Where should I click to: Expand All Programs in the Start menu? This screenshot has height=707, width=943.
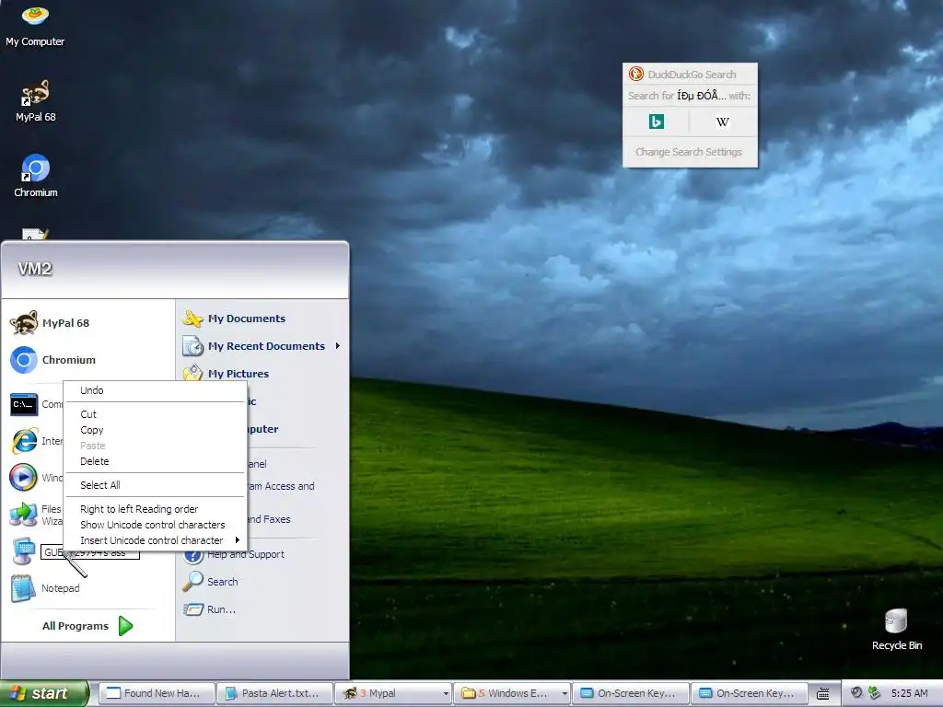87,626
